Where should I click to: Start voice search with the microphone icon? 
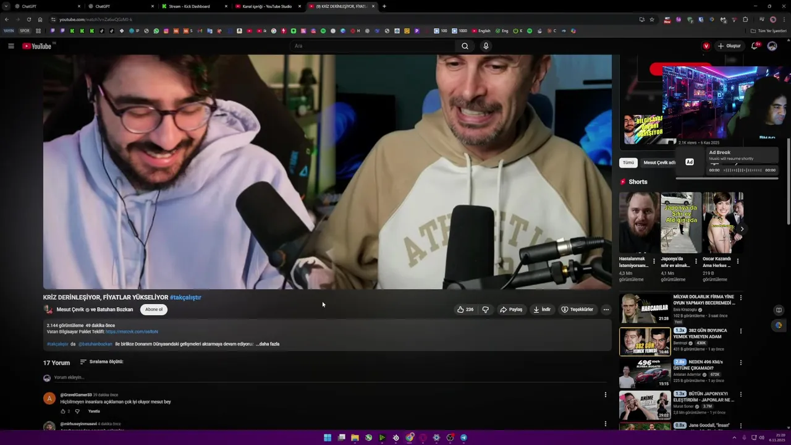click(x=486, y=46)
